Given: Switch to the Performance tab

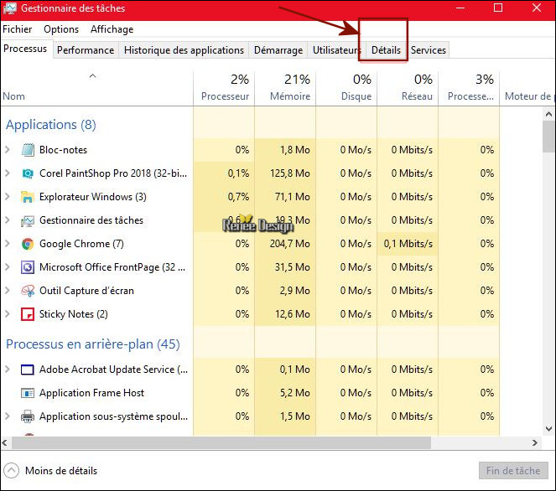Looking at the screenshot, I should pos(86,50).
